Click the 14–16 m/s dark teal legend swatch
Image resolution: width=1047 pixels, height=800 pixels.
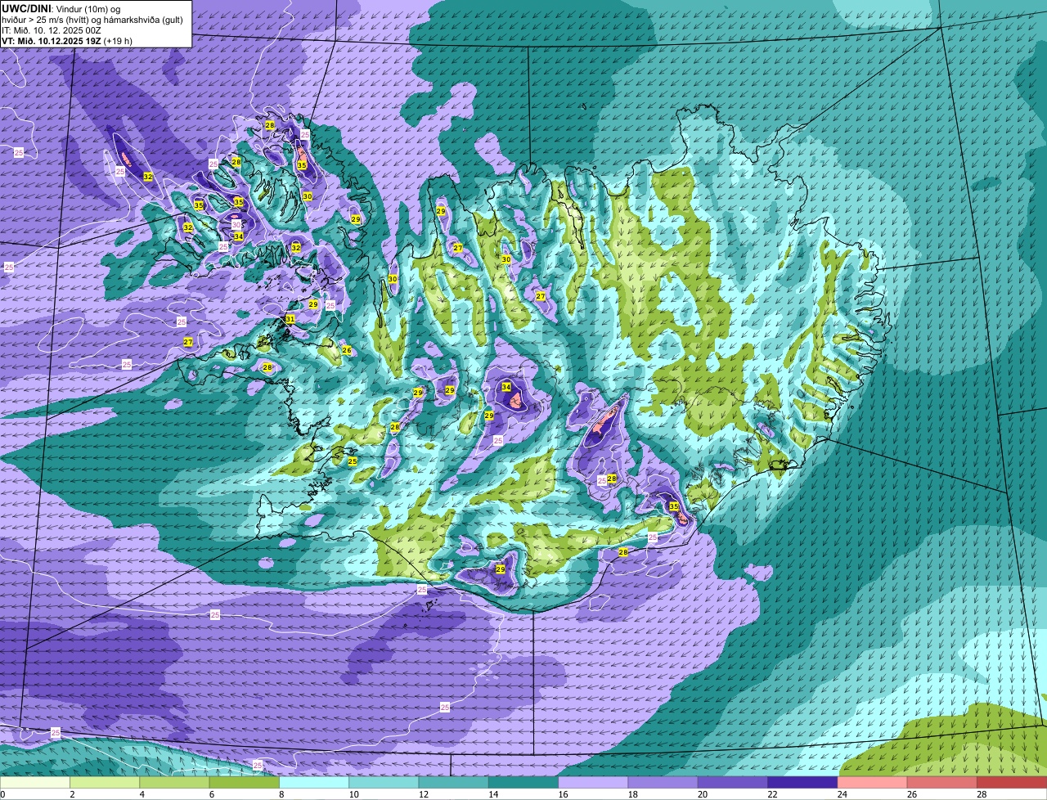[523, 782]
